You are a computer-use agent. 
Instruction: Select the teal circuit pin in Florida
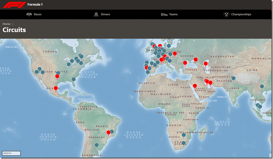73,79
